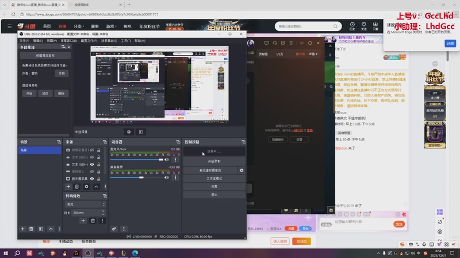460x258 pixels.
Task: Open the source filters icon below the preview
Action: point(141,132)
